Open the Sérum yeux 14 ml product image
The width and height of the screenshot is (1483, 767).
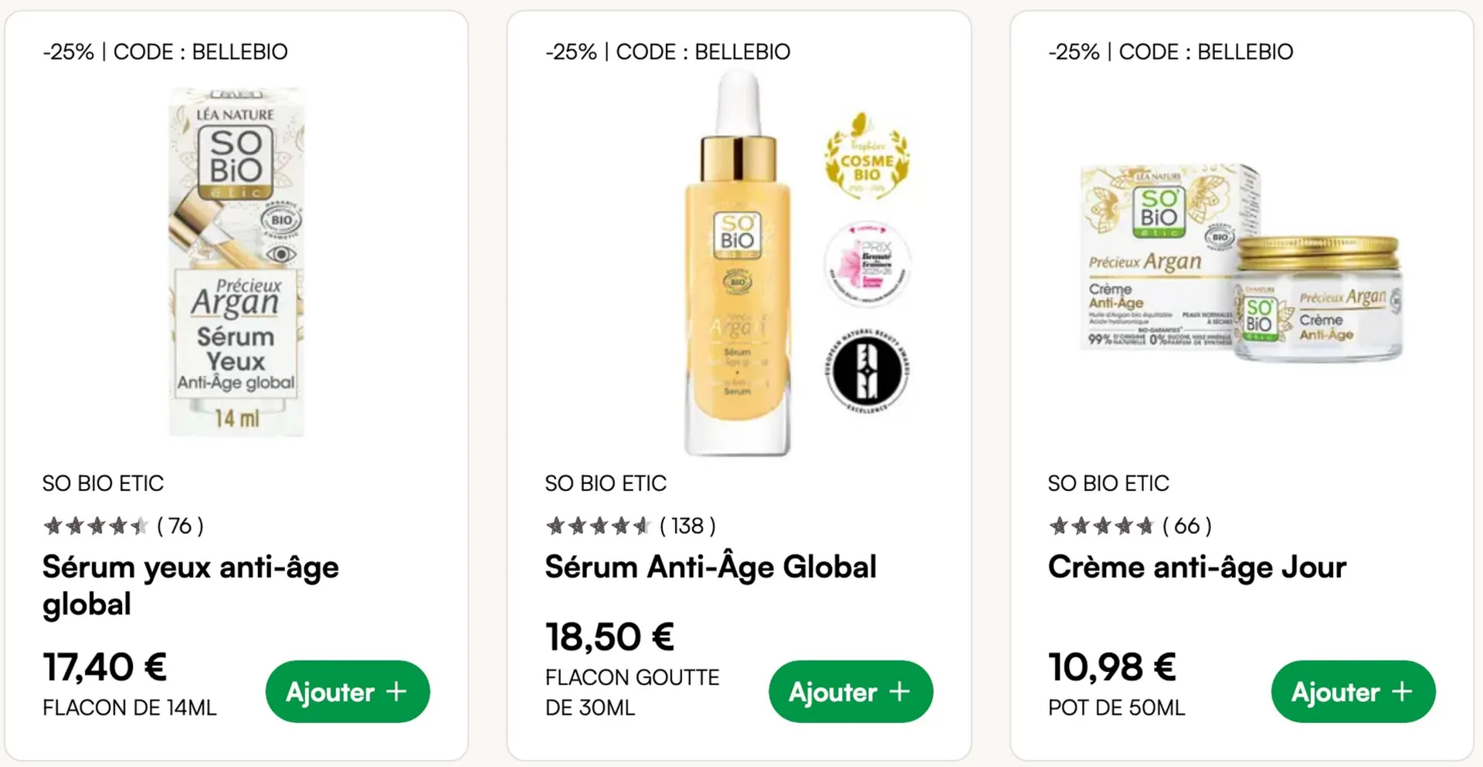click(236, 262)
